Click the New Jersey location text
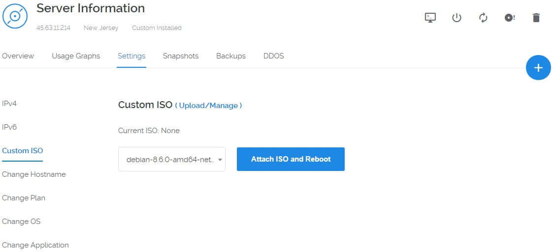 click(x=101, y=28)
